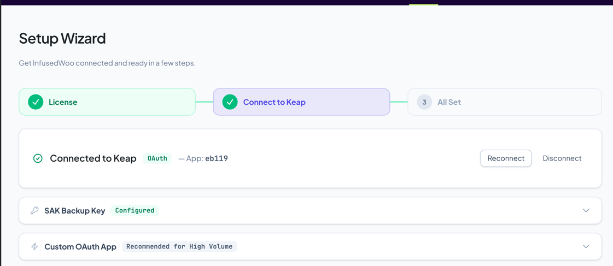The image size is (613, 266).
Task: Click the green checkmark icon on License step
Action: point(36,102)
